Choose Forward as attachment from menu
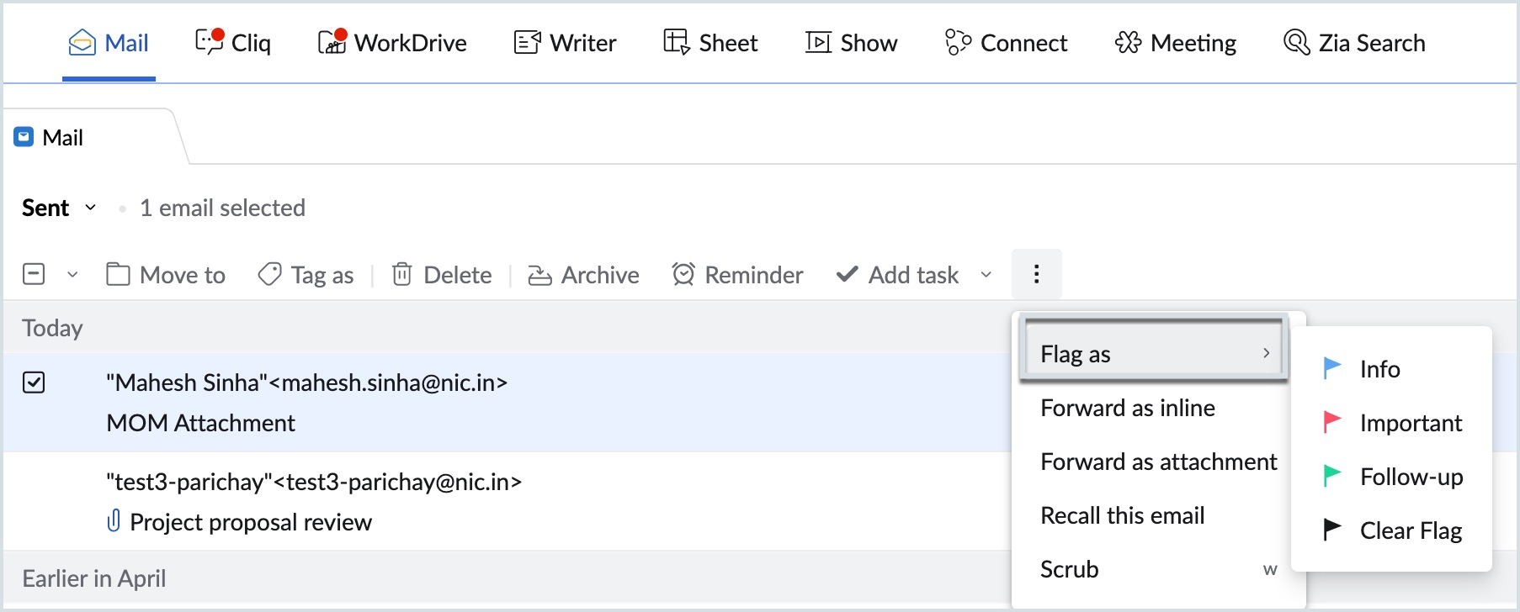The height and width of the screenshot is (612, 1520). (1158, 462)
